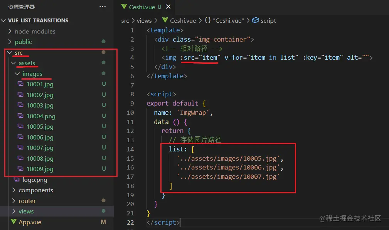Open file 10008.jpg in explorer
Viewport: 389px width, 230px height.
pos(40,158)
